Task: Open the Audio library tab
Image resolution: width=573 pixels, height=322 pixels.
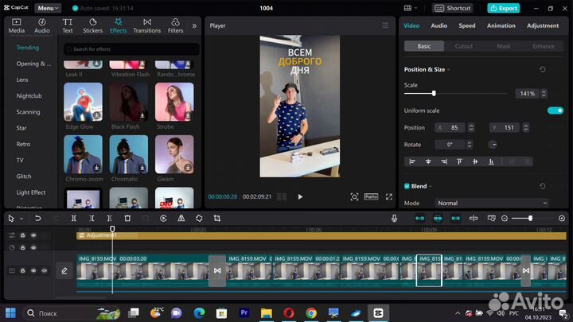Action: (42, 26)
